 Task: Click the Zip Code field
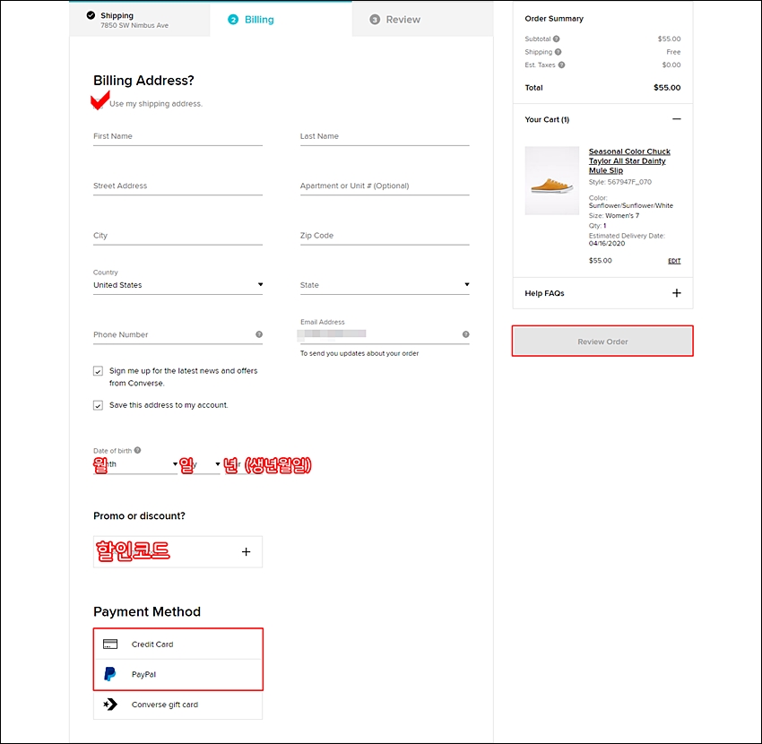click(385, 235)
